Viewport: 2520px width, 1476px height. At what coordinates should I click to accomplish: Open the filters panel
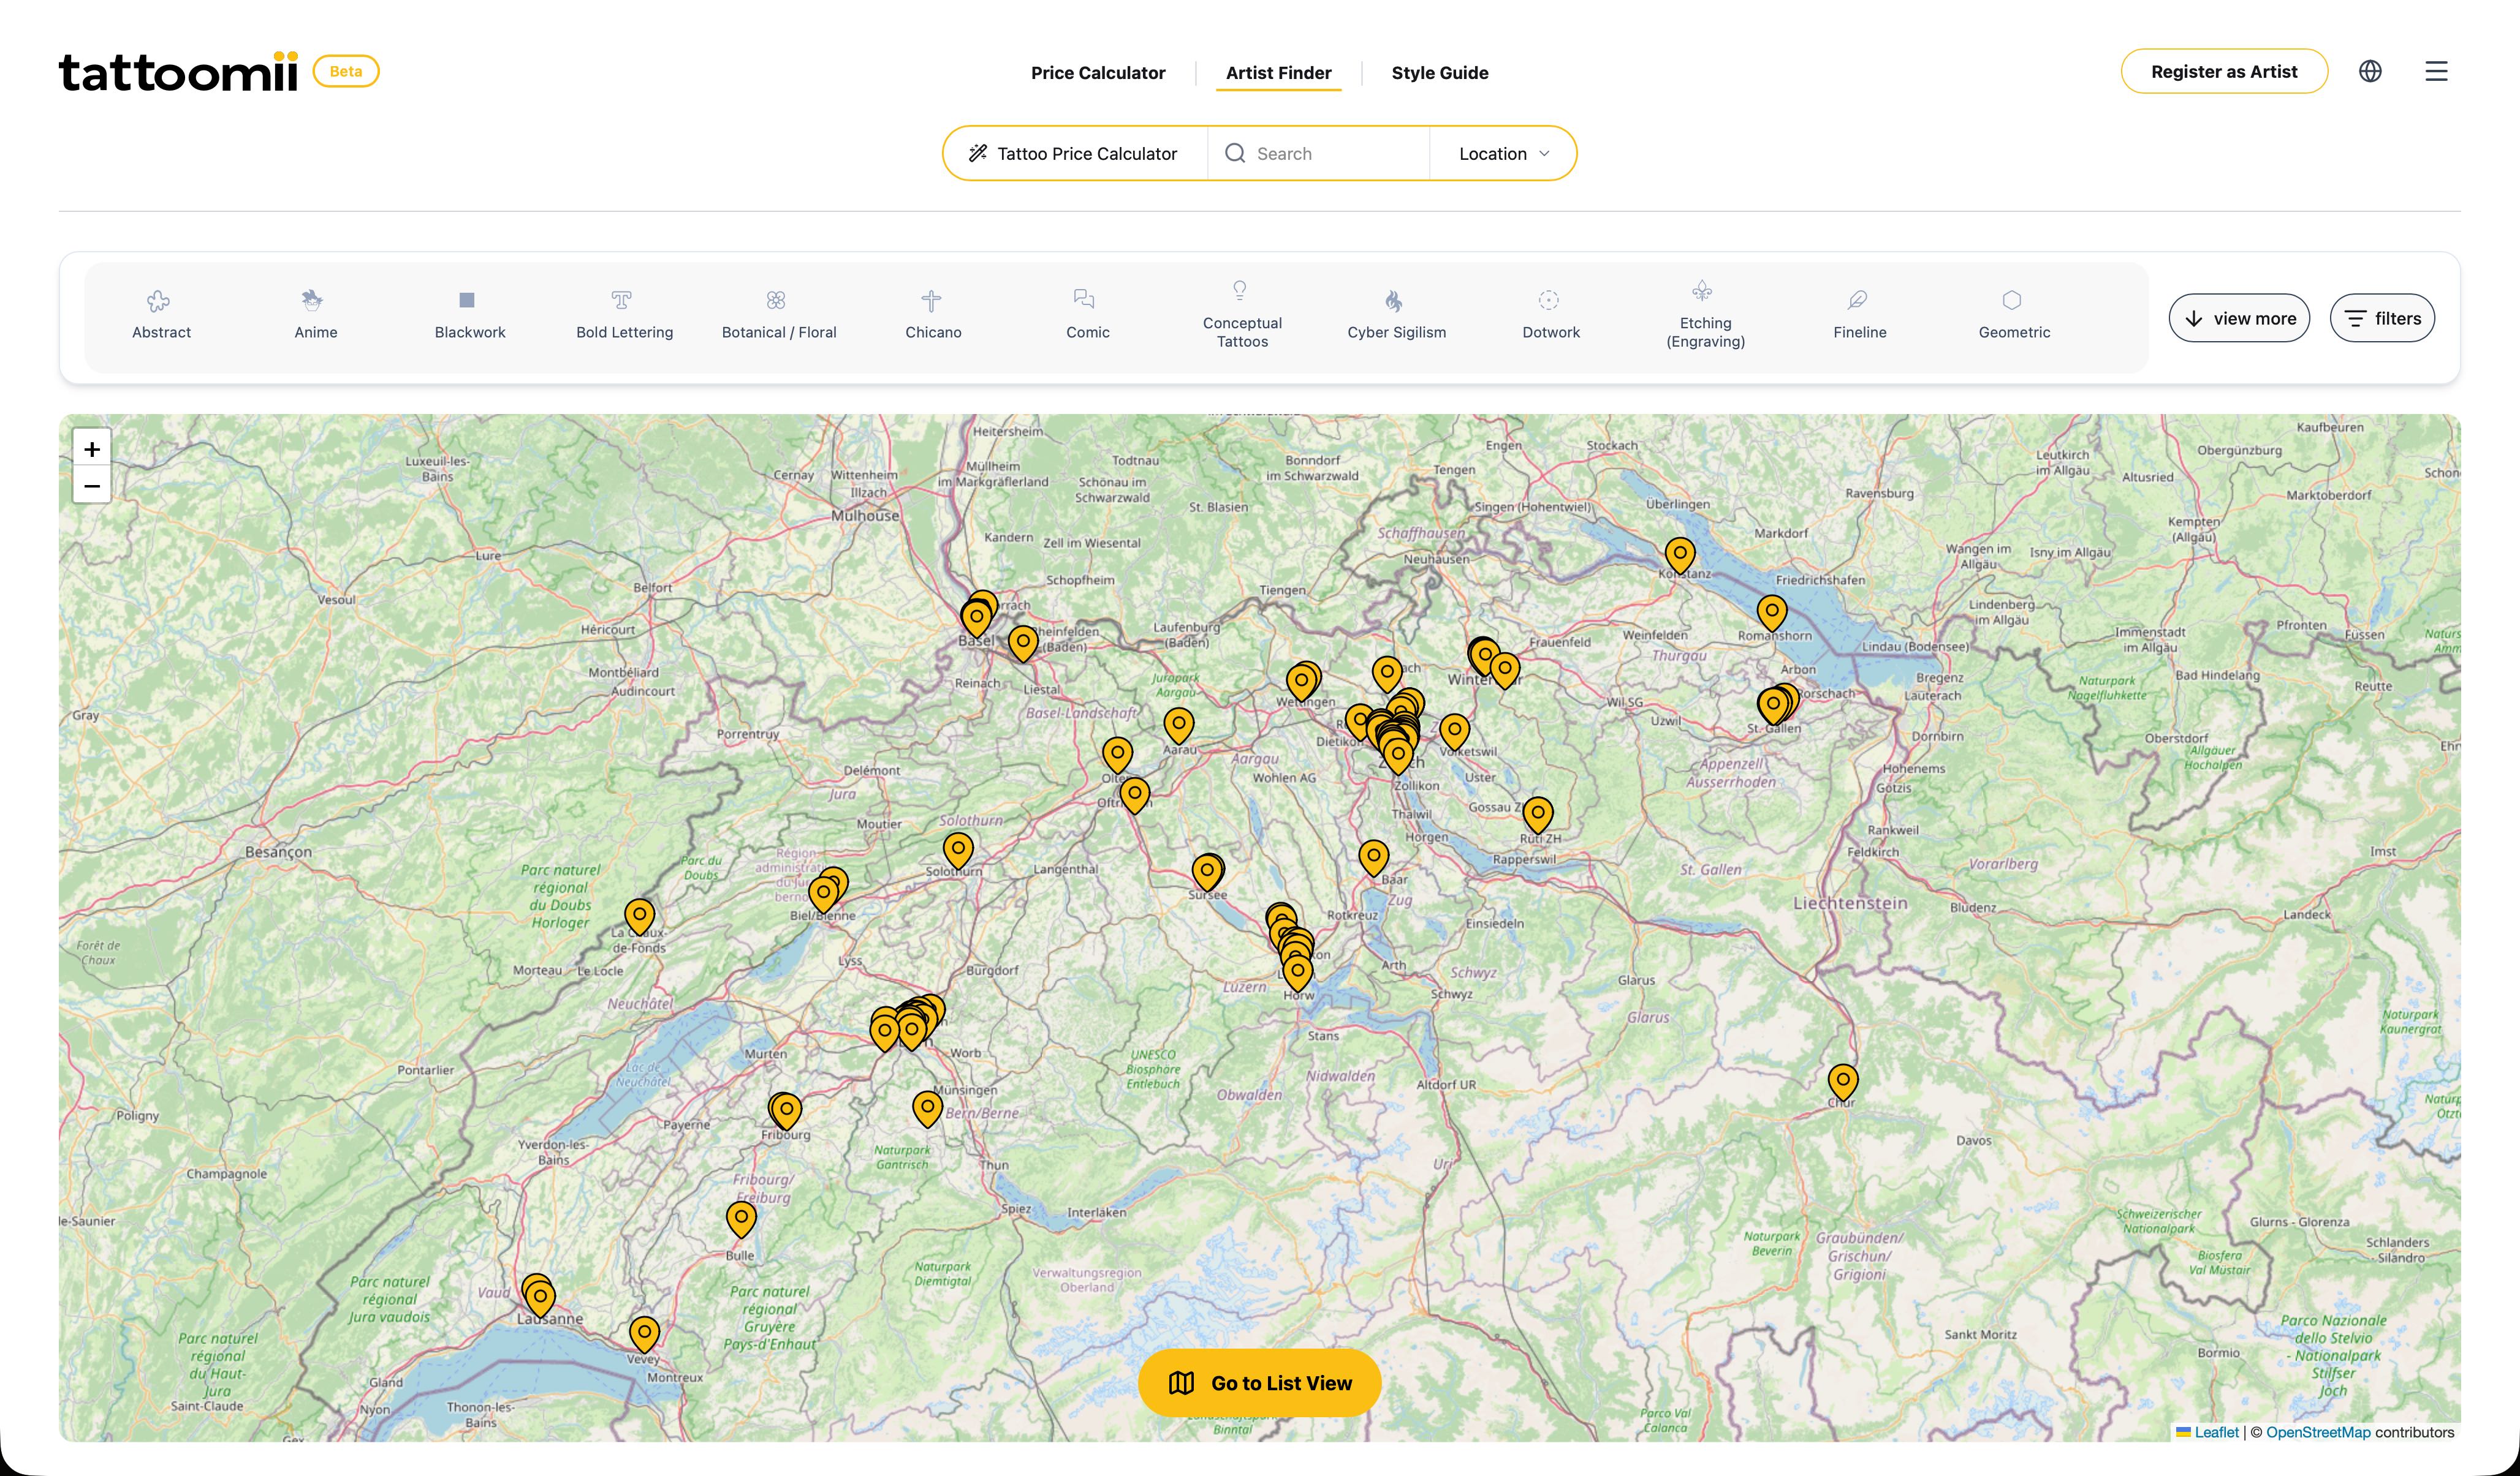2381,318
